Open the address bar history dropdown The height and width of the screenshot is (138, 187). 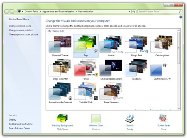129,12
